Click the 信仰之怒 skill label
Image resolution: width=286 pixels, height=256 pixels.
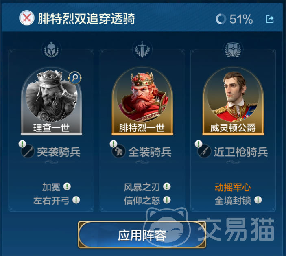point(142,200)
